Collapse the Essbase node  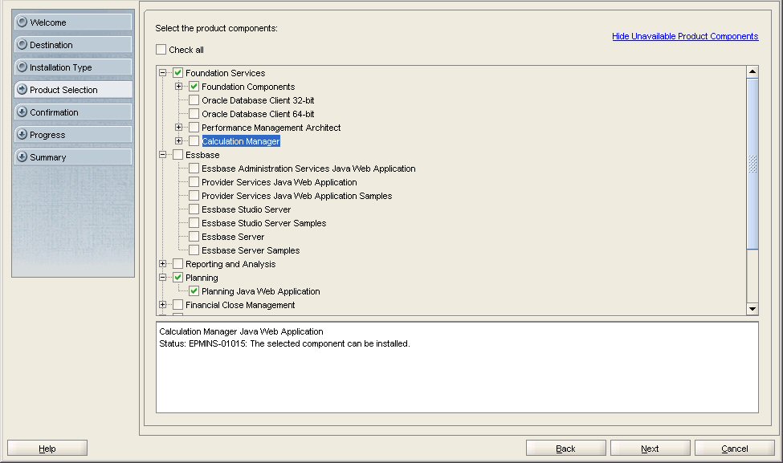click(163, 155)
